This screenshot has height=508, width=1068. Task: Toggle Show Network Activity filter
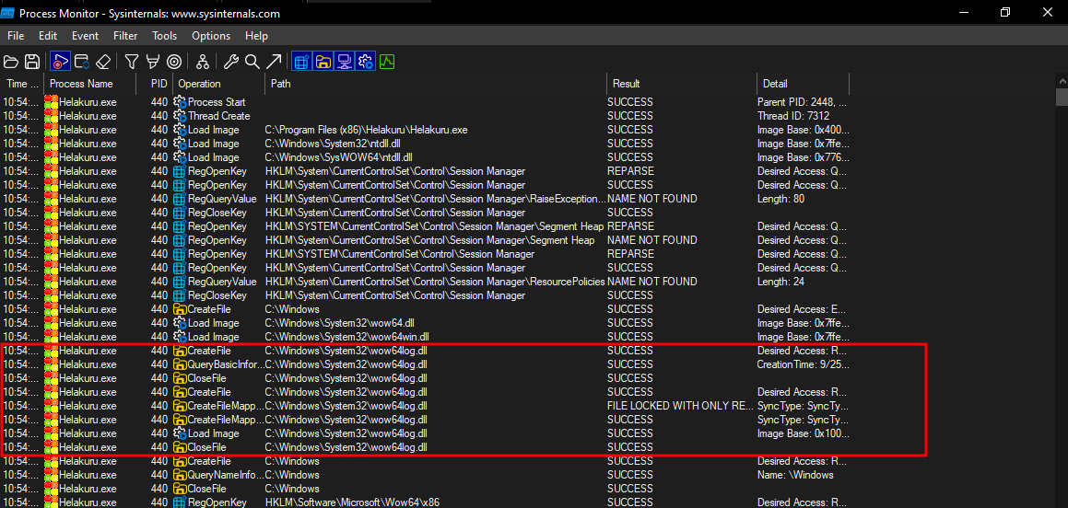(x=345, y=62)
